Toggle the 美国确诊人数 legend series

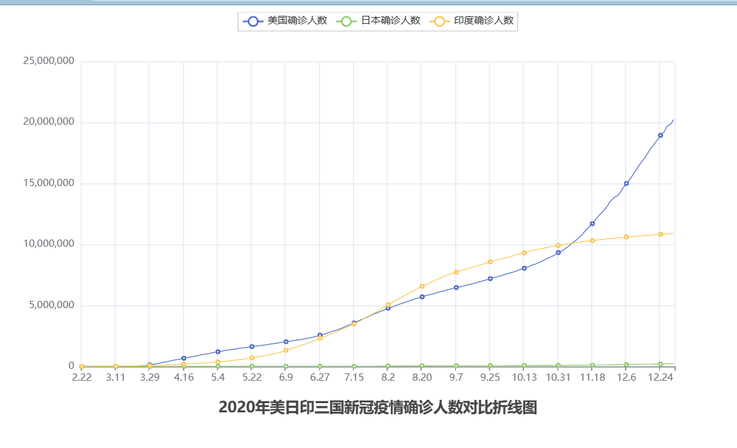coord(285,20)
